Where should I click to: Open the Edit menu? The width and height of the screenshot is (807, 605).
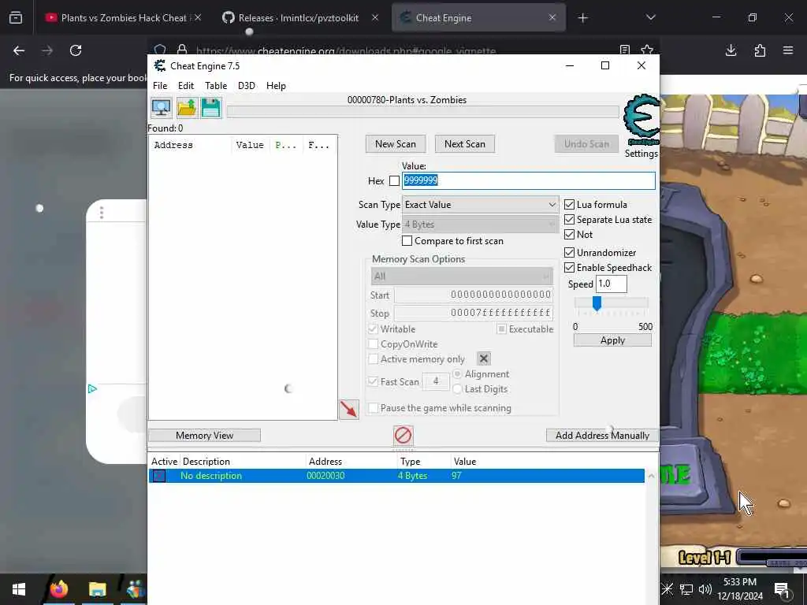pos(186,85)
